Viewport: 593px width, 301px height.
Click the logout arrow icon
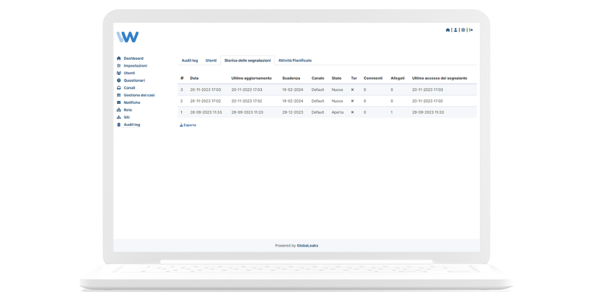(471, 30)
